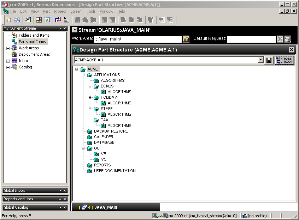Select the USER DOCUMENTATION design part

coord(115,171)
